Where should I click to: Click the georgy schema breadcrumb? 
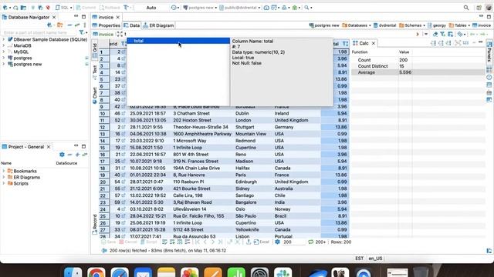[x=437, y=25]
